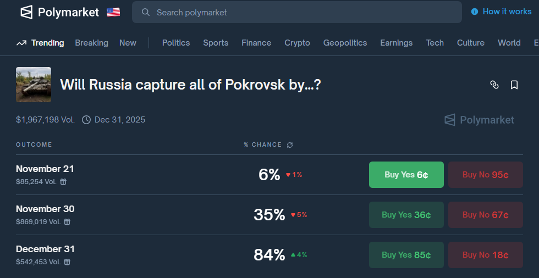Image resolution: width=539 pixels, height=278 pixels.
Task: Click the US flag country icon
Action: (x=113, y=12)
